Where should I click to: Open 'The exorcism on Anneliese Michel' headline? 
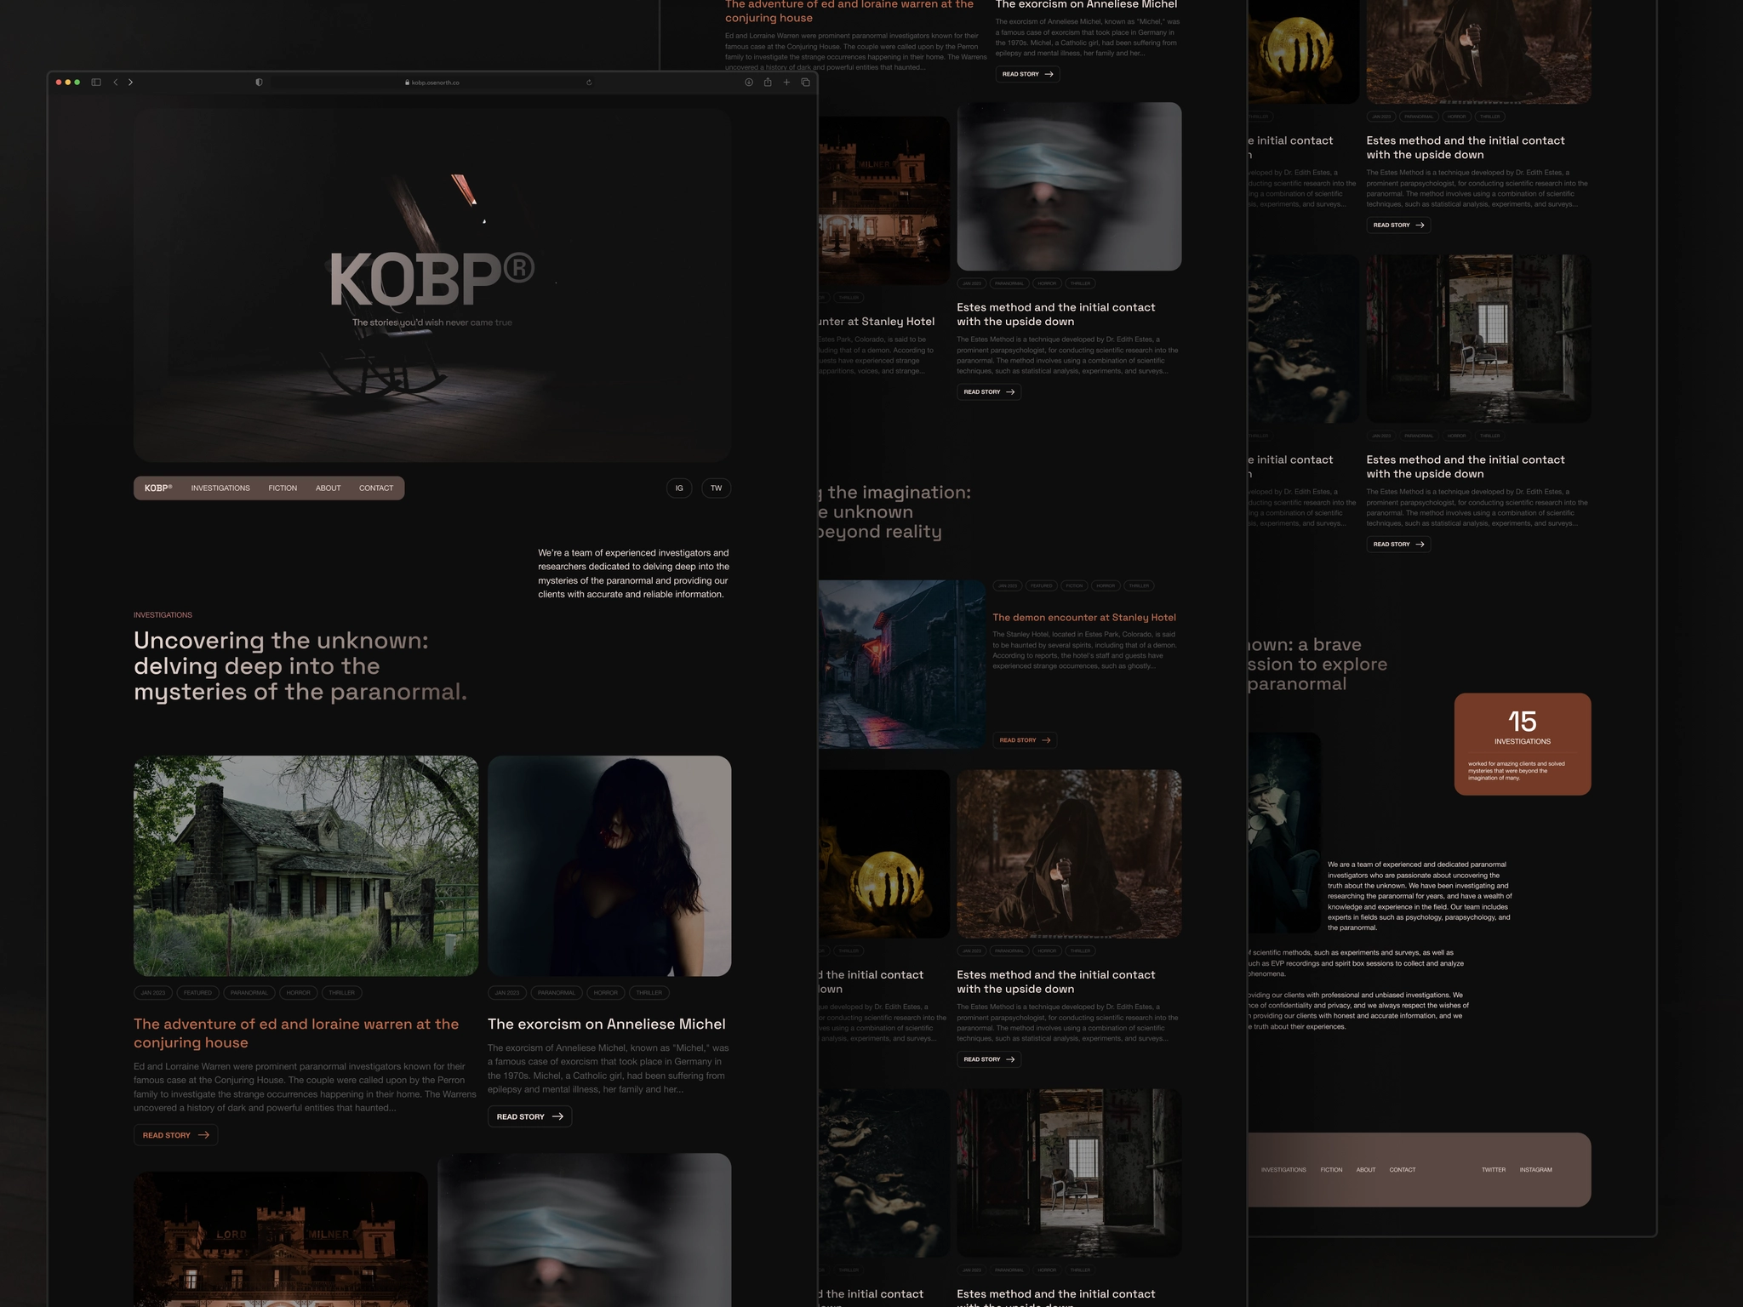coord(607,1024)
